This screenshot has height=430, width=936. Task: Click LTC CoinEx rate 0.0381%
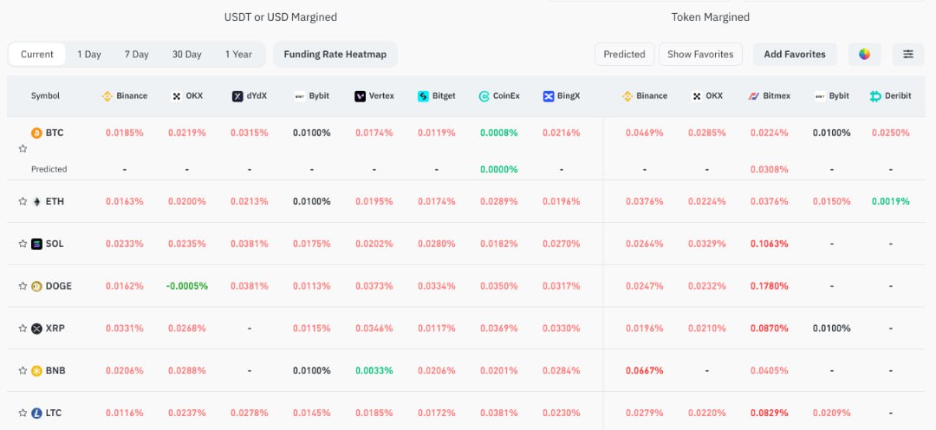click(499, 413)
